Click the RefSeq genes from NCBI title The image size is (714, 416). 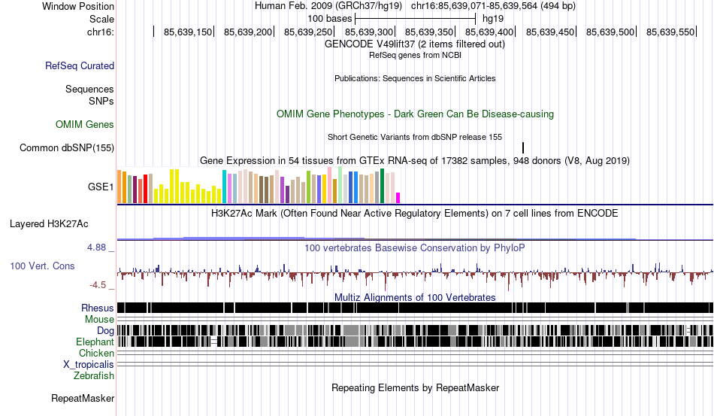pos(415,55)
